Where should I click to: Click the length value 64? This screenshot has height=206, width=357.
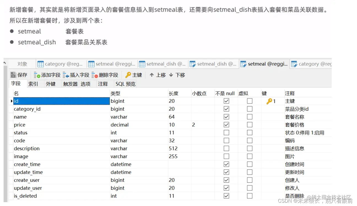pyautogui.click(x=172, y=117)
